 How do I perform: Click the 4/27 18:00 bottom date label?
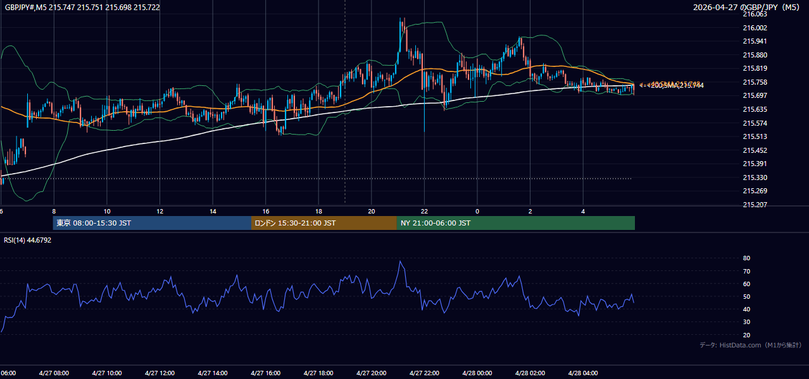click(318, 373)
